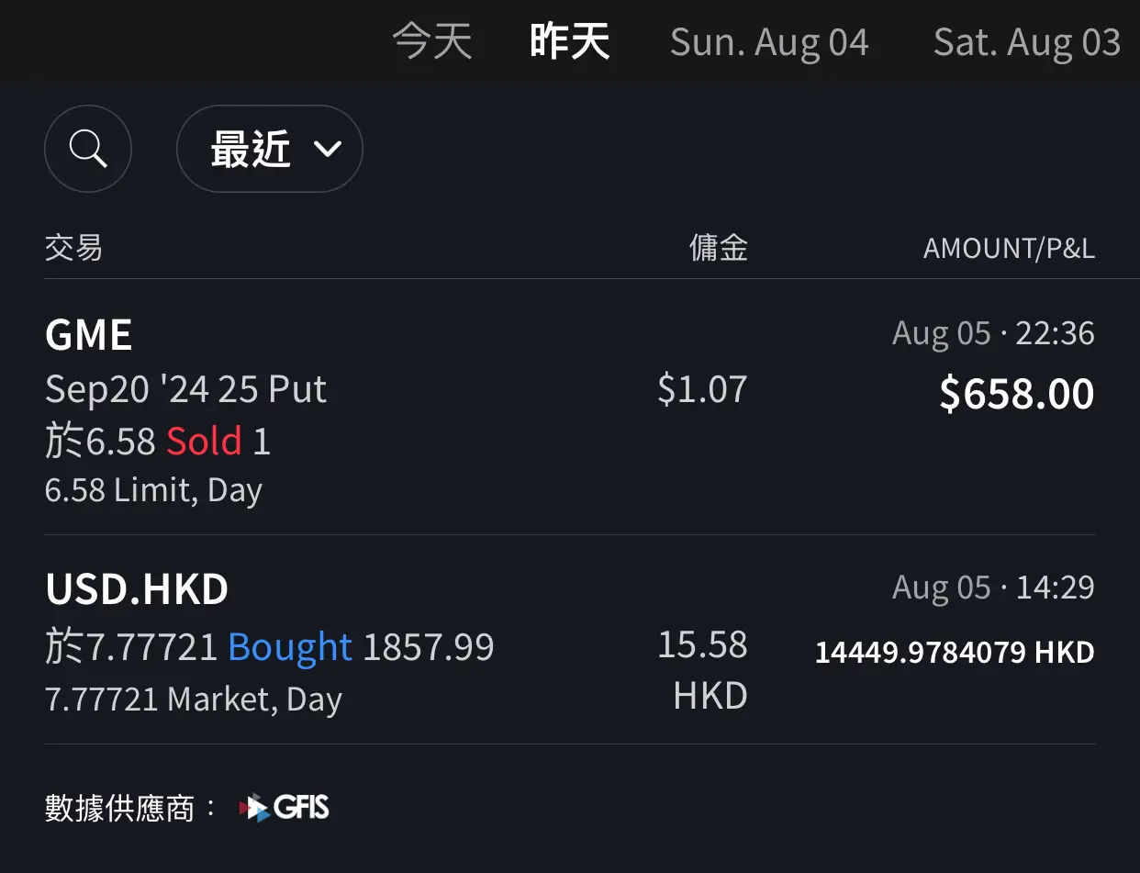This screenshot has height=873, width=1140.
Task: Open the GME trade entry
Action: [570, 408]
